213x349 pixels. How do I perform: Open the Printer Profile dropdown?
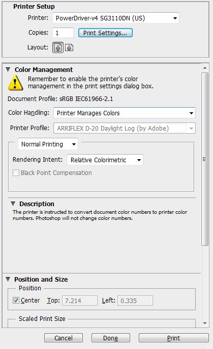click(x=125, y=128)
